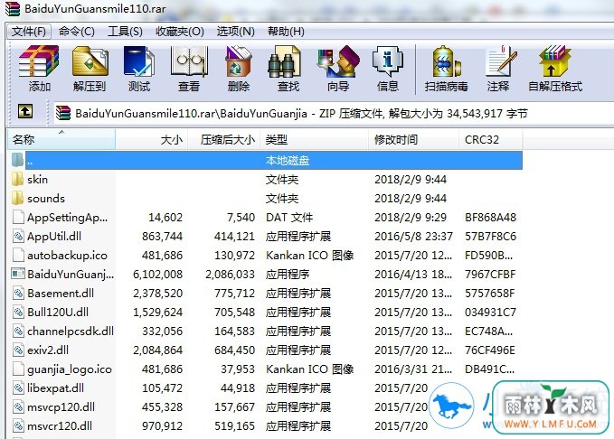
Task: Select the guanjia_logo.ico file name
Action: click(70, 369)
